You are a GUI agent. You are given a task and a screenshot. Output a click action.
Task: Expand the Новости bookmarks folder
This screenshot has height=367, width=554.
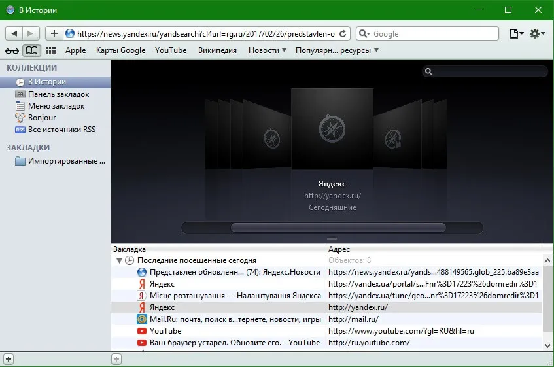point(267,50)
